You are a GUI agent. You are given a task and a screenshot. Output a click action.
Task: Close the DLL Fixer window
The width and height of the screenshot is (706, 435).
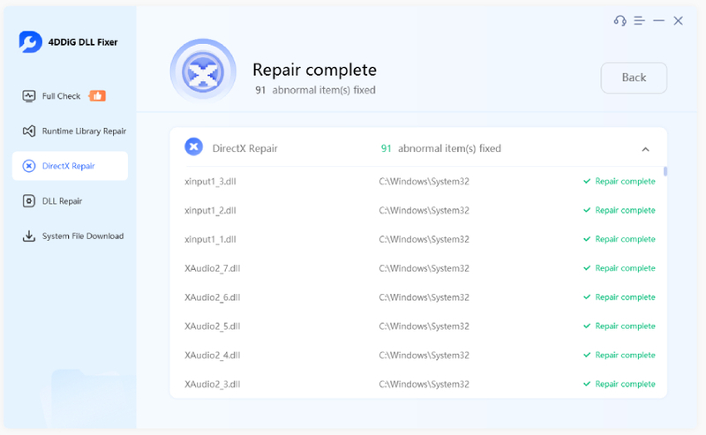678,20
